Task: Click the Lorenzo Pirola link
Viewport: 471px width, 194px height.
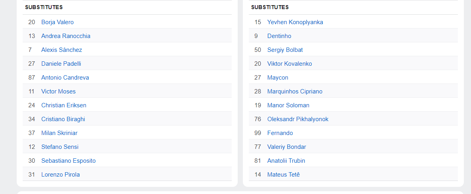Action: pos(60,175)
